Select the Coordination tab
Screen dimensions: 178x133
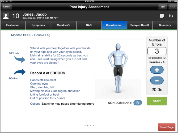(x=114, y=25)
